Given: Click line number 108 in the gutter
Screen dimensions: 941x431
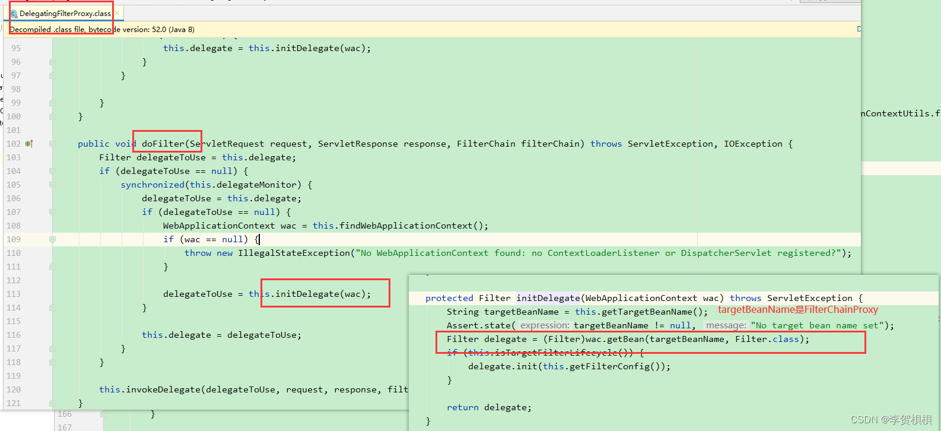Looking at the screenshot, I should coord(13,226).
